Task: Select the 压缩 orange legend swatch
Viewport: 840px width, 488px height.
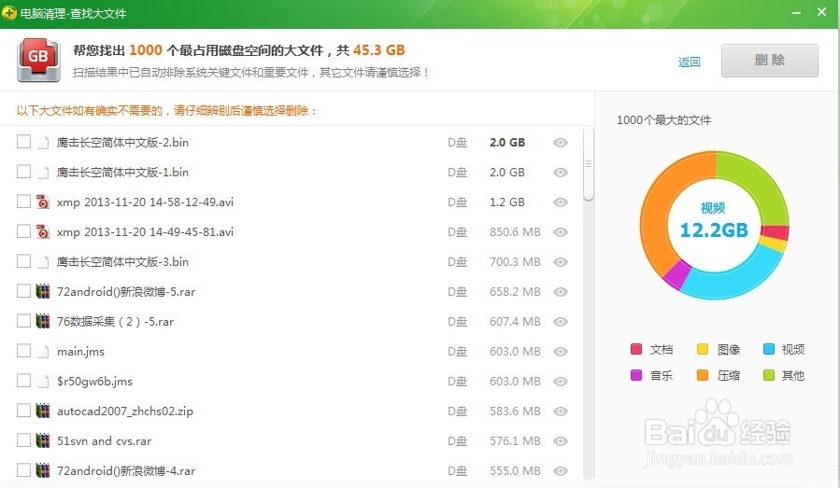Action: pos(703,375)
